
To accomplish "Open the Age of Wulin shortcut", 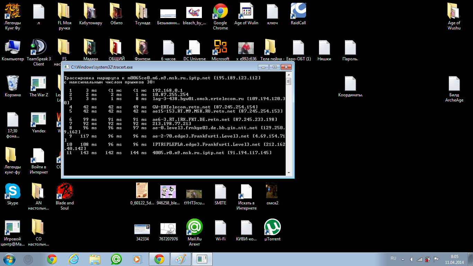I will click(246, 12).
